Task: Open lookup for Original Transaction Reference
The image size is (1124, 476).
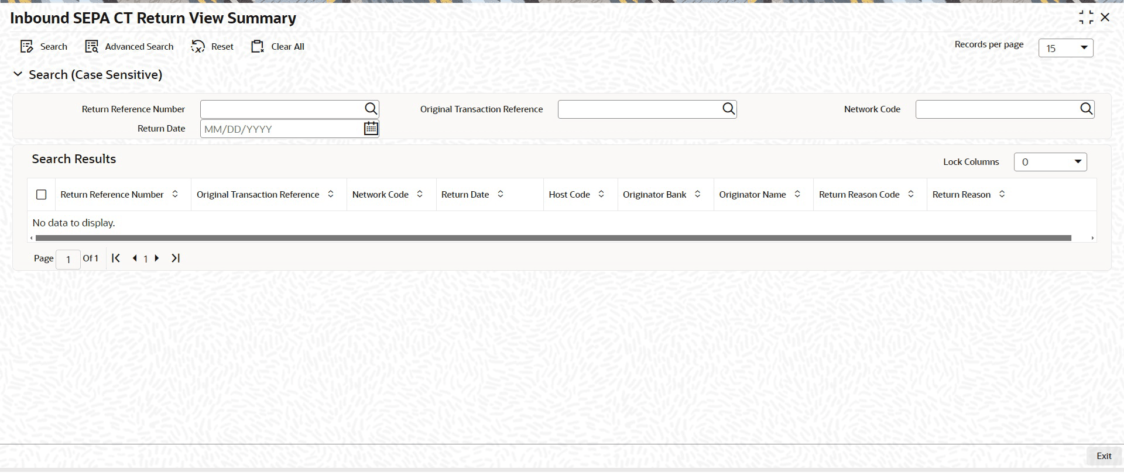Action: coord(728,109)
